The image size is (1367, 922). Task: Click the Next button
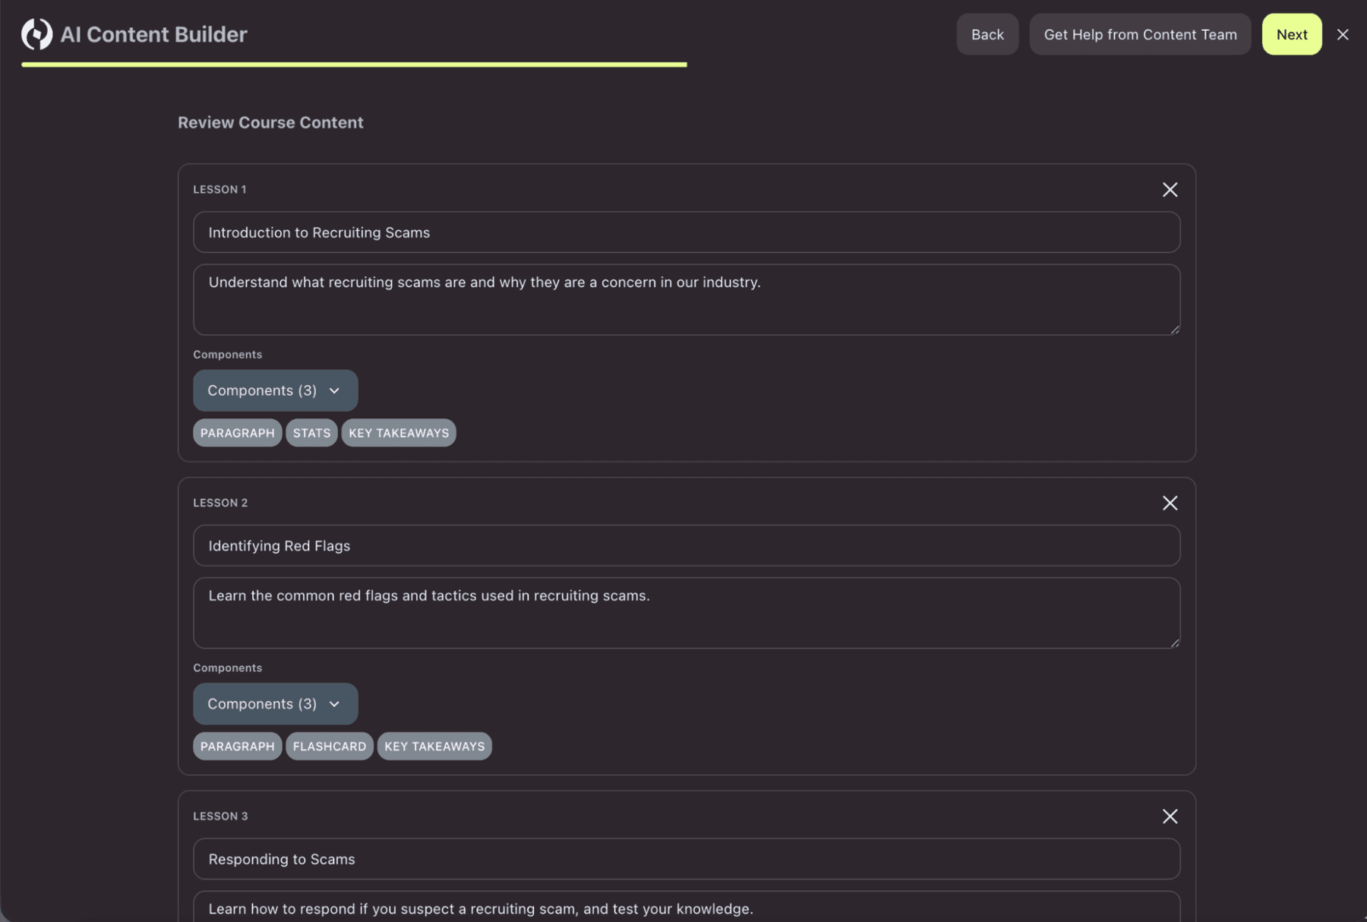(x=1291, y=34)
